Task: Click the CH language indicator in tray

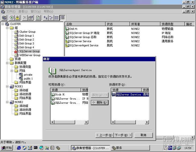Action: [170, 148]
